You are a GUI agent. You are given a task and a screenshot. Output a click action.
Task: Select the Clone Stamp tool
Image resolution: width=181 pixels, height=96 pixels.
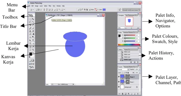[30, 31]
